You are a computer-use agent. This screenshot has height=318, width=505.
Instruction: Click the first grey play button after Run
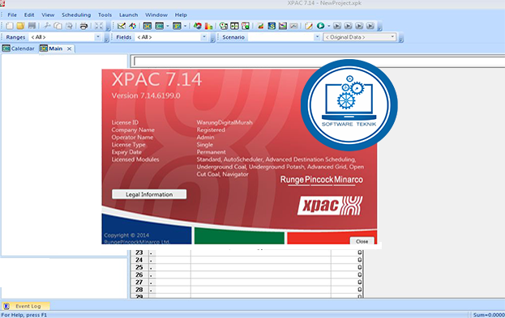337,26
